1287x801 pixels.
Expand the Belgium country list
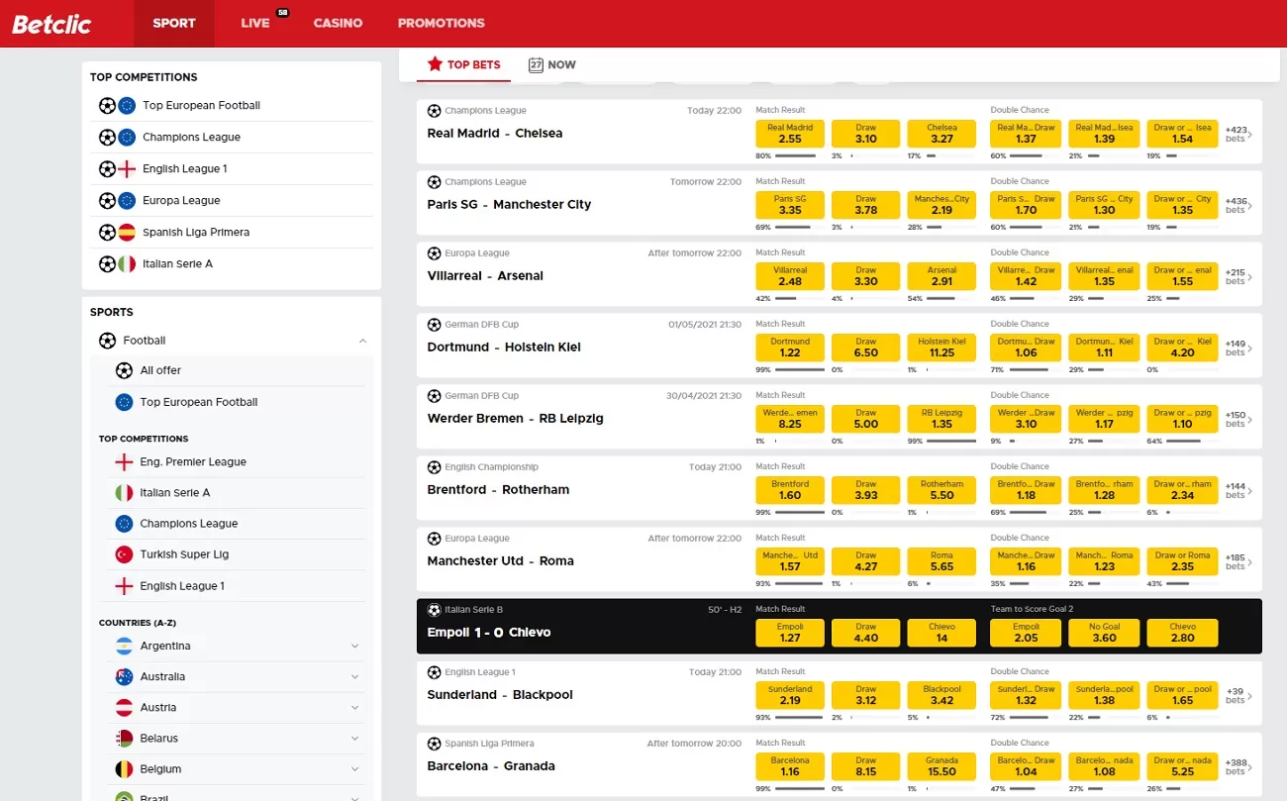354,768
